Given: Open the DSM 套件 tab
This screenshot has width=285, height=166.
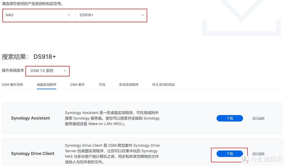Looking at the screenshot, I should (x=77, y=85).
